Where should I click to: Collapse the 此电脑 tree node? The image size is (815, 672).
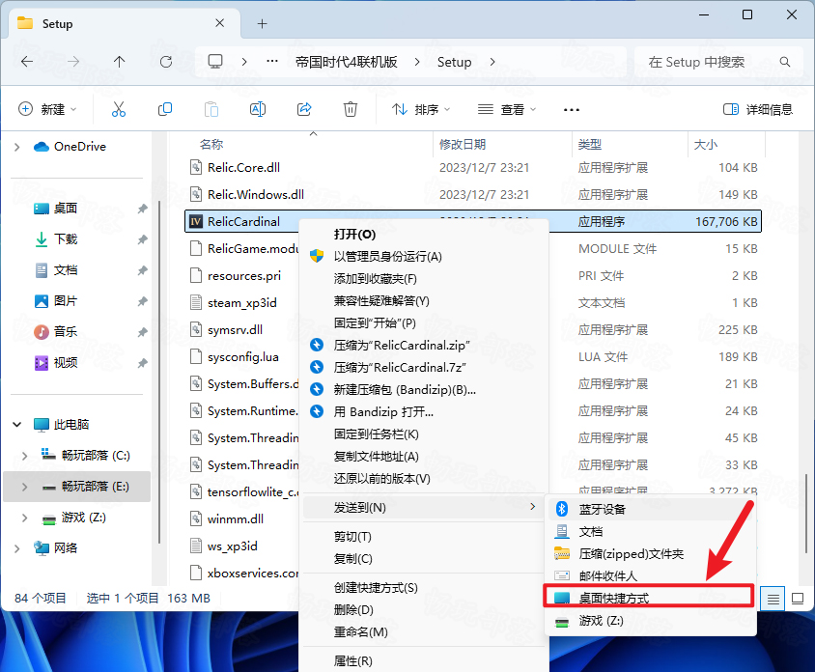16,425
